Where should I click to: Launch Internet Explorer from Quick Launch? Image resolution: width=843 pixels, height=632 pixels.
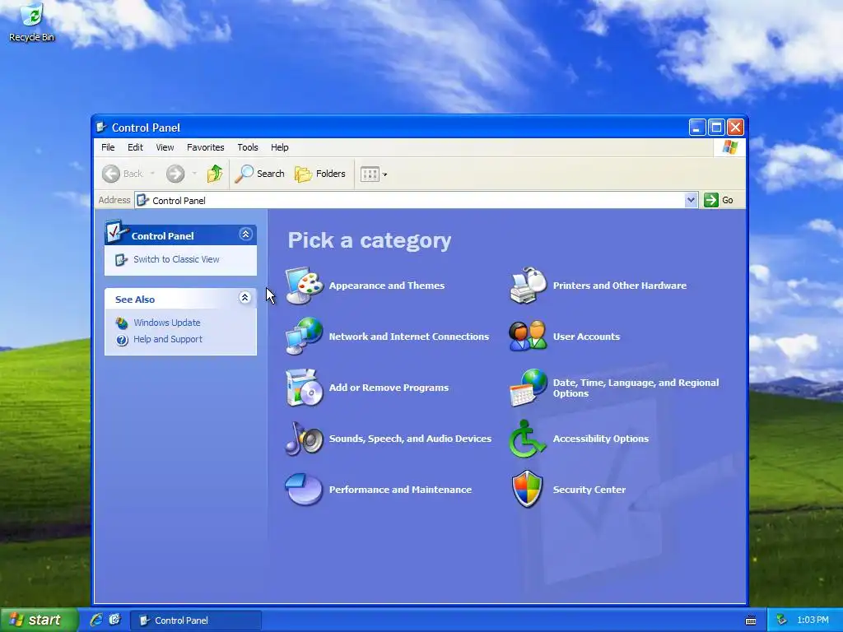click(96, 620)
